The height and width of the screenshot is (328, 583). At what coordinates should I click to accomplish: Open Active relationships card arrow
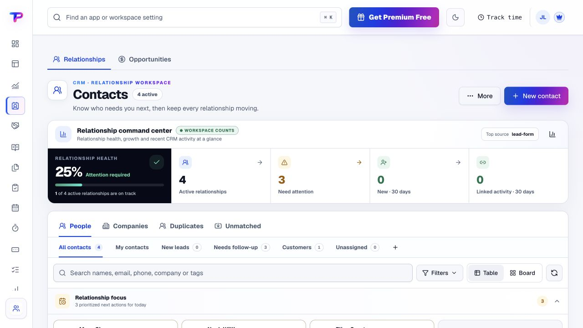(x=260, y=162)
